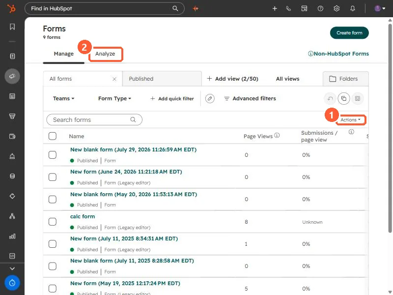
Task: Check the box for calc form
Action: (53, 222)
